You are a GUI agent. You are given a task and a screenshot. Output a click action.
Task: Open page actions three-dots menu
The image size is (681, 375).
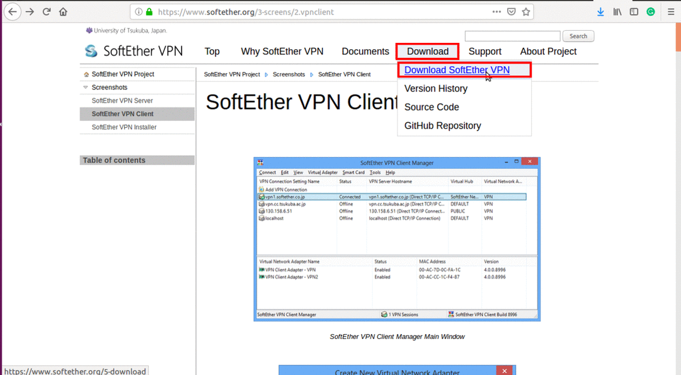pos(496,12)
